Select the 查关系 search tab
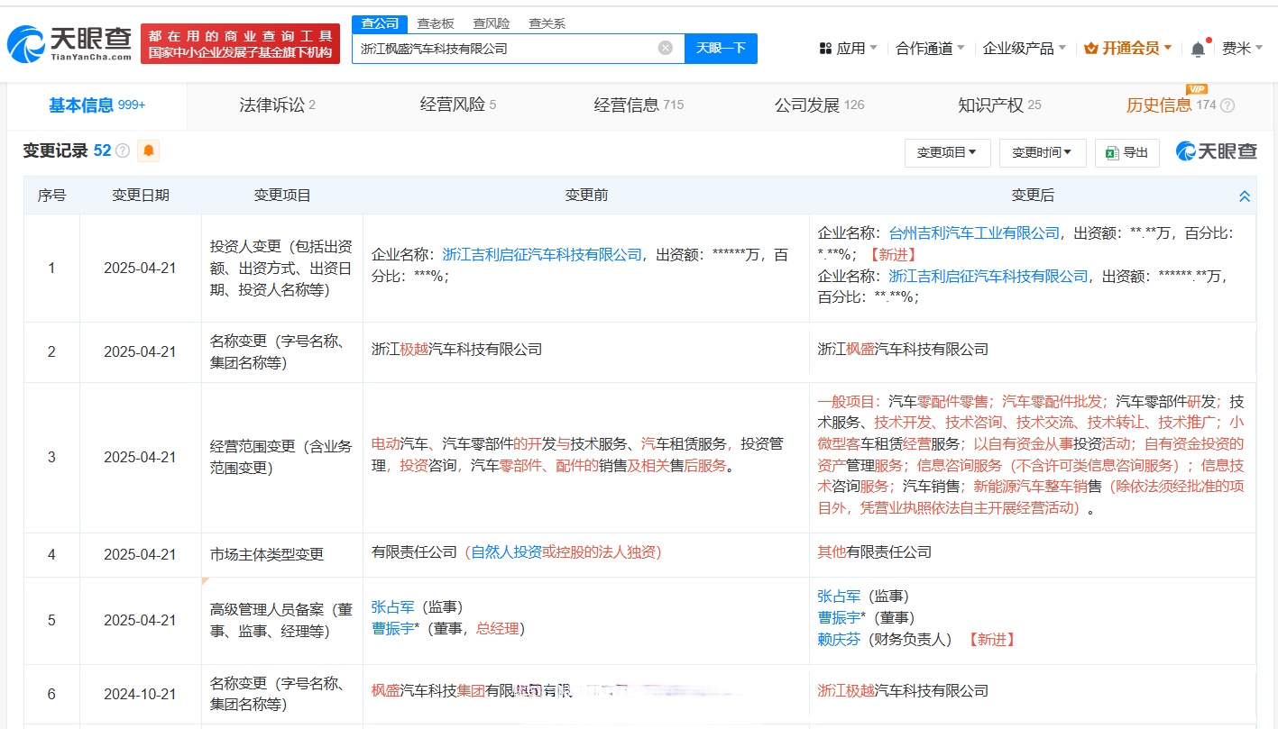 click(547, 23)
